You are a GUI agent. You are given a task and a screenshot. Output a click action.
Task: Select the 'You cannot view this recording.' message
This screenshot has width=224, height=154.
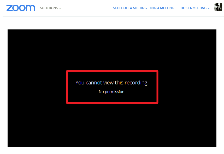coord(112,83)
